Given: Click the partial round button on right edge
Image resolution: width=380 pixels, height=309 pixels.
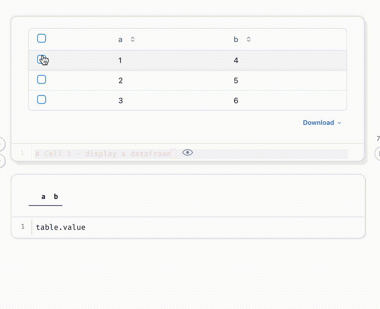Looking at the screenshot, I should click(x=377, y=153).
